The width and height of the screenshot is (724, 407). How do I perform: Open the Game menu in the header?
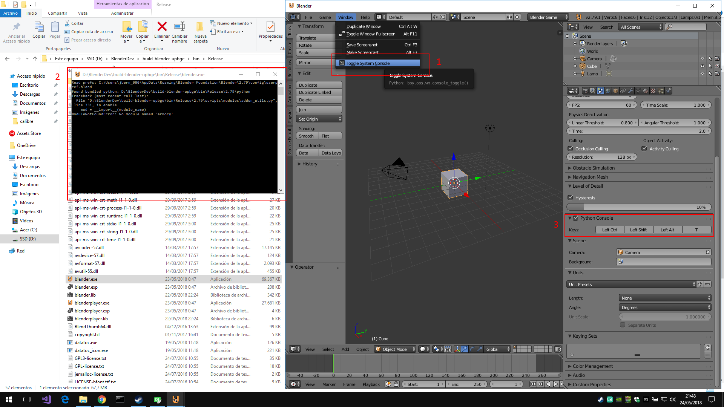pyautogui.click(x=325, y=17)
